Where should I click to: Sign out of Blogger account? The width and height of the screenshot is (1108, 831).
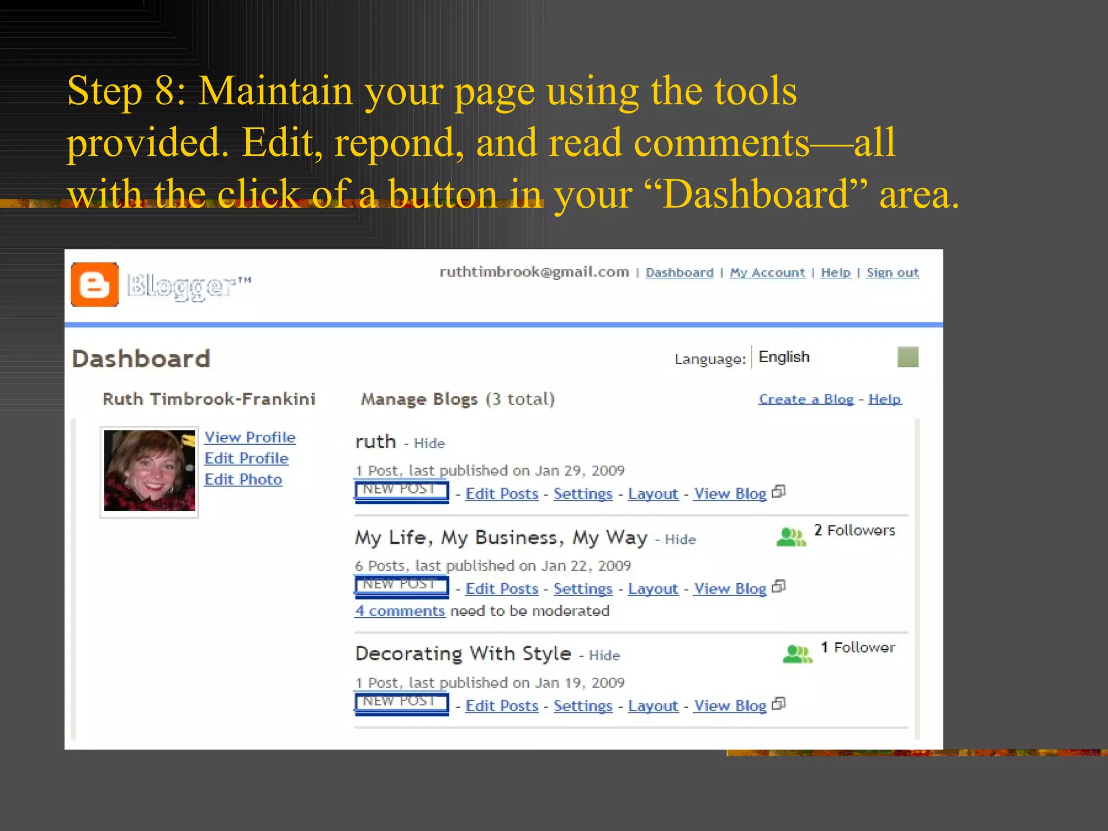coord(893,273)
